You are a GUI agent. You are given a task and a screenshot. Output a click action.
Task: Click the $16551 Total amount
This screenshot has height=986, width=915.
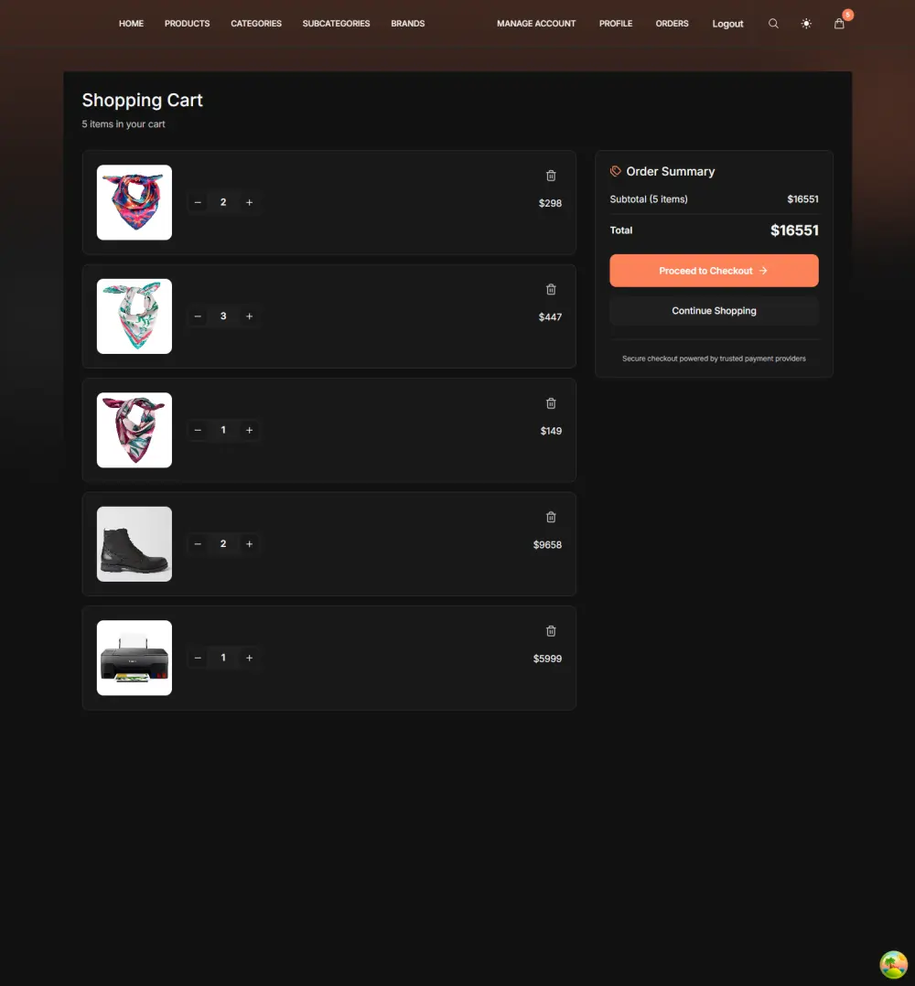794,230
